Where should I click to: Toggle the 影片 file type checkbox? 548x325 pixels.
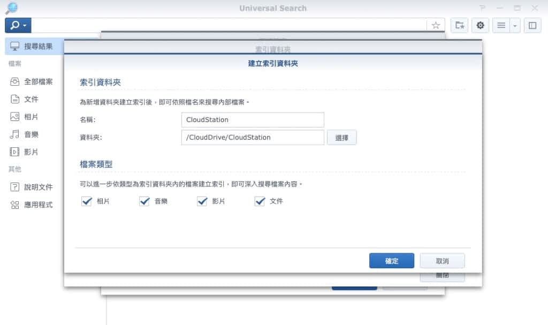pyautogui.click(x=202, y=201)
